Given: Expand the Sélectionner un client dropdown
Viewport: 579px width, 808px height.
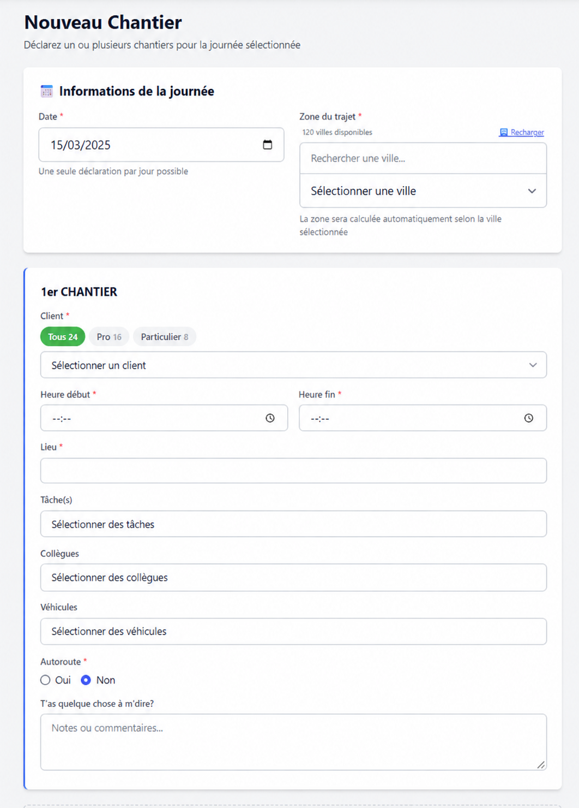Looking at the screenshot, I should point(293,365).
